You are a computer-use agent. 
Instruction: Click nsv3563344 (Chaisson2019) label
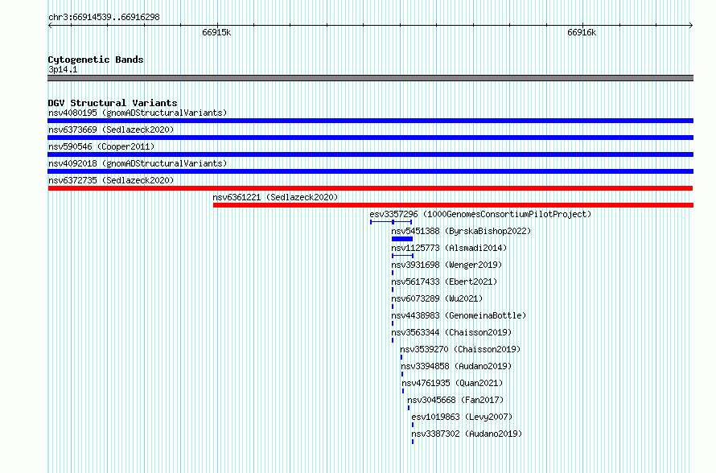point(451,332)
